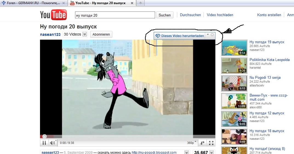
Task: Click Ну погоди! (эпизод 8) title
Action: point(267,149)
